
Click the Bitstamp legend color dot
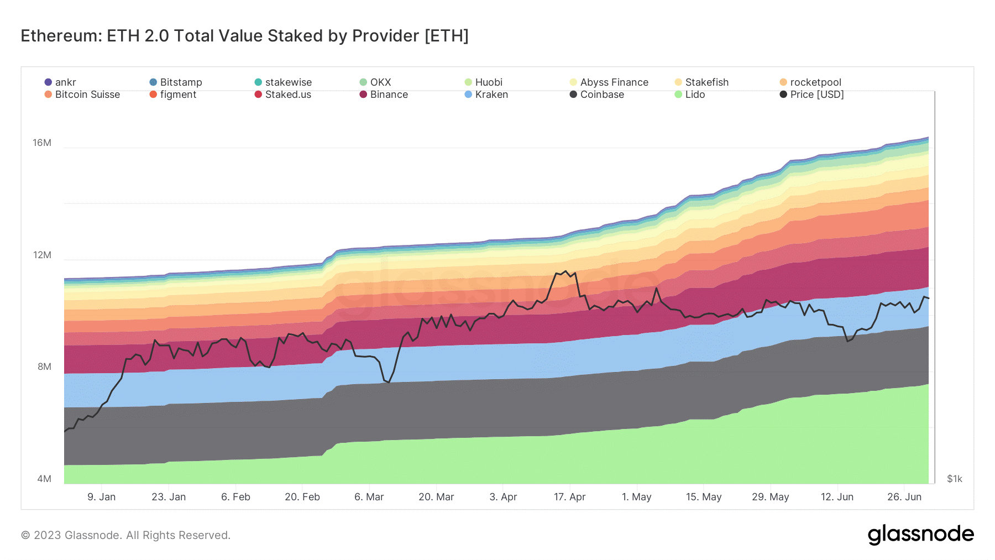pos(153,82)
